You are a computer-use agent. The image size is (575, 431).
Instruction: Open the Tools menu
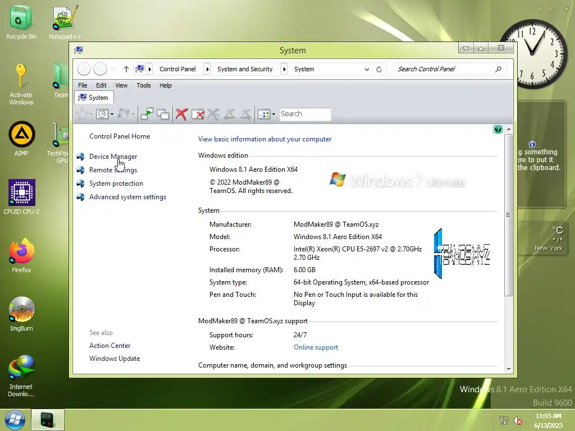(144, 85)
